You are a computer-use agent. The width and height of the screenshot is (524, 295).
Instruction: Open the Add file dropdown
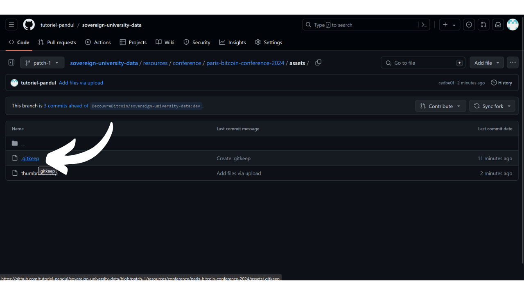[486, 63]
